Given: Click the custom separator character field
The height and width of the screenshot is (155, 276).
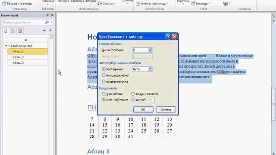Looking at the screenshot, I should (x=152, y=99).
